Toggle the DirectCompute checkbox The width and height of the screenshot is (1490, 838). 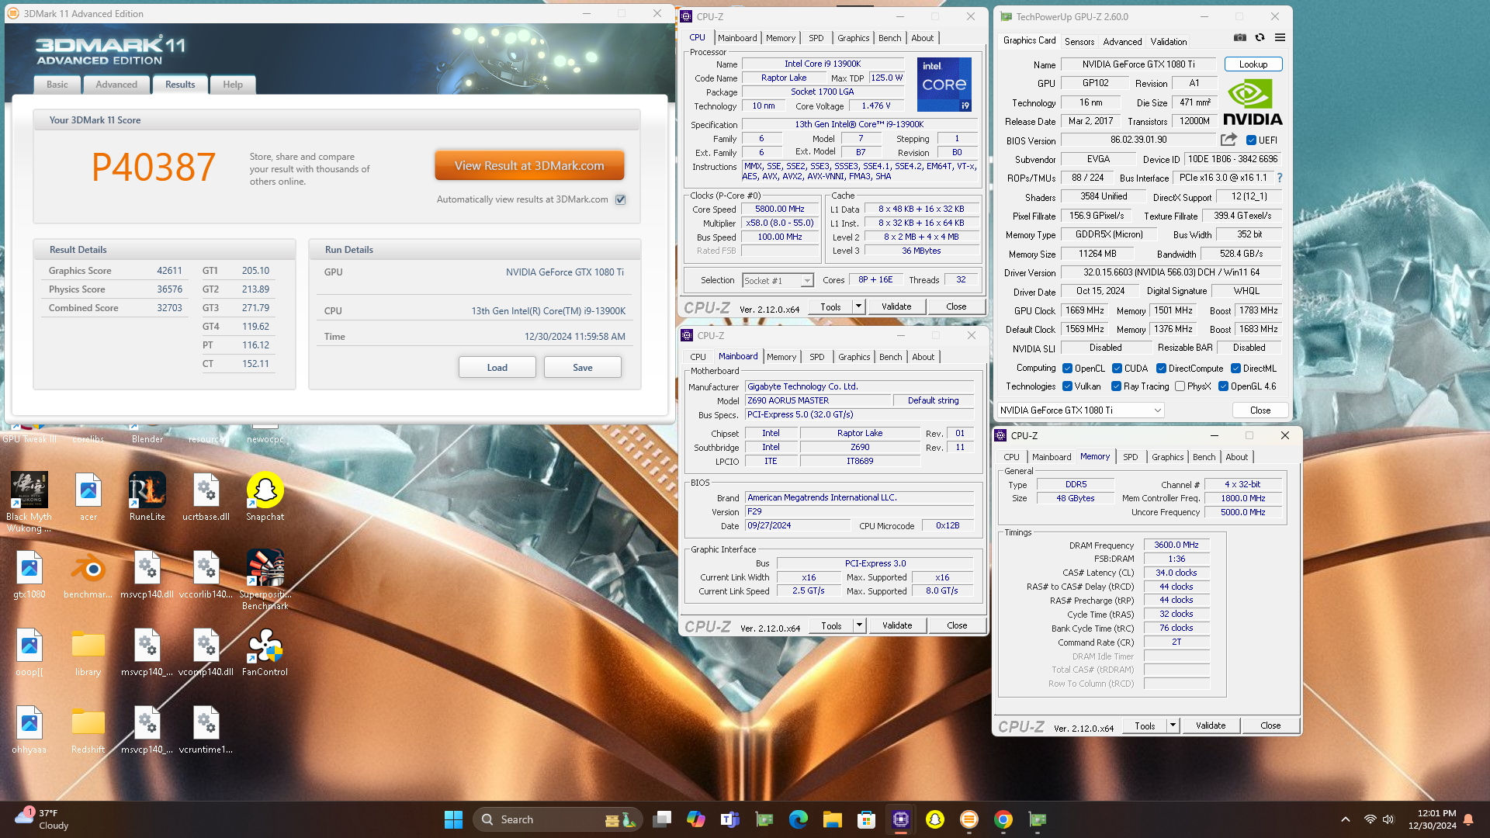click(1161, 369)
